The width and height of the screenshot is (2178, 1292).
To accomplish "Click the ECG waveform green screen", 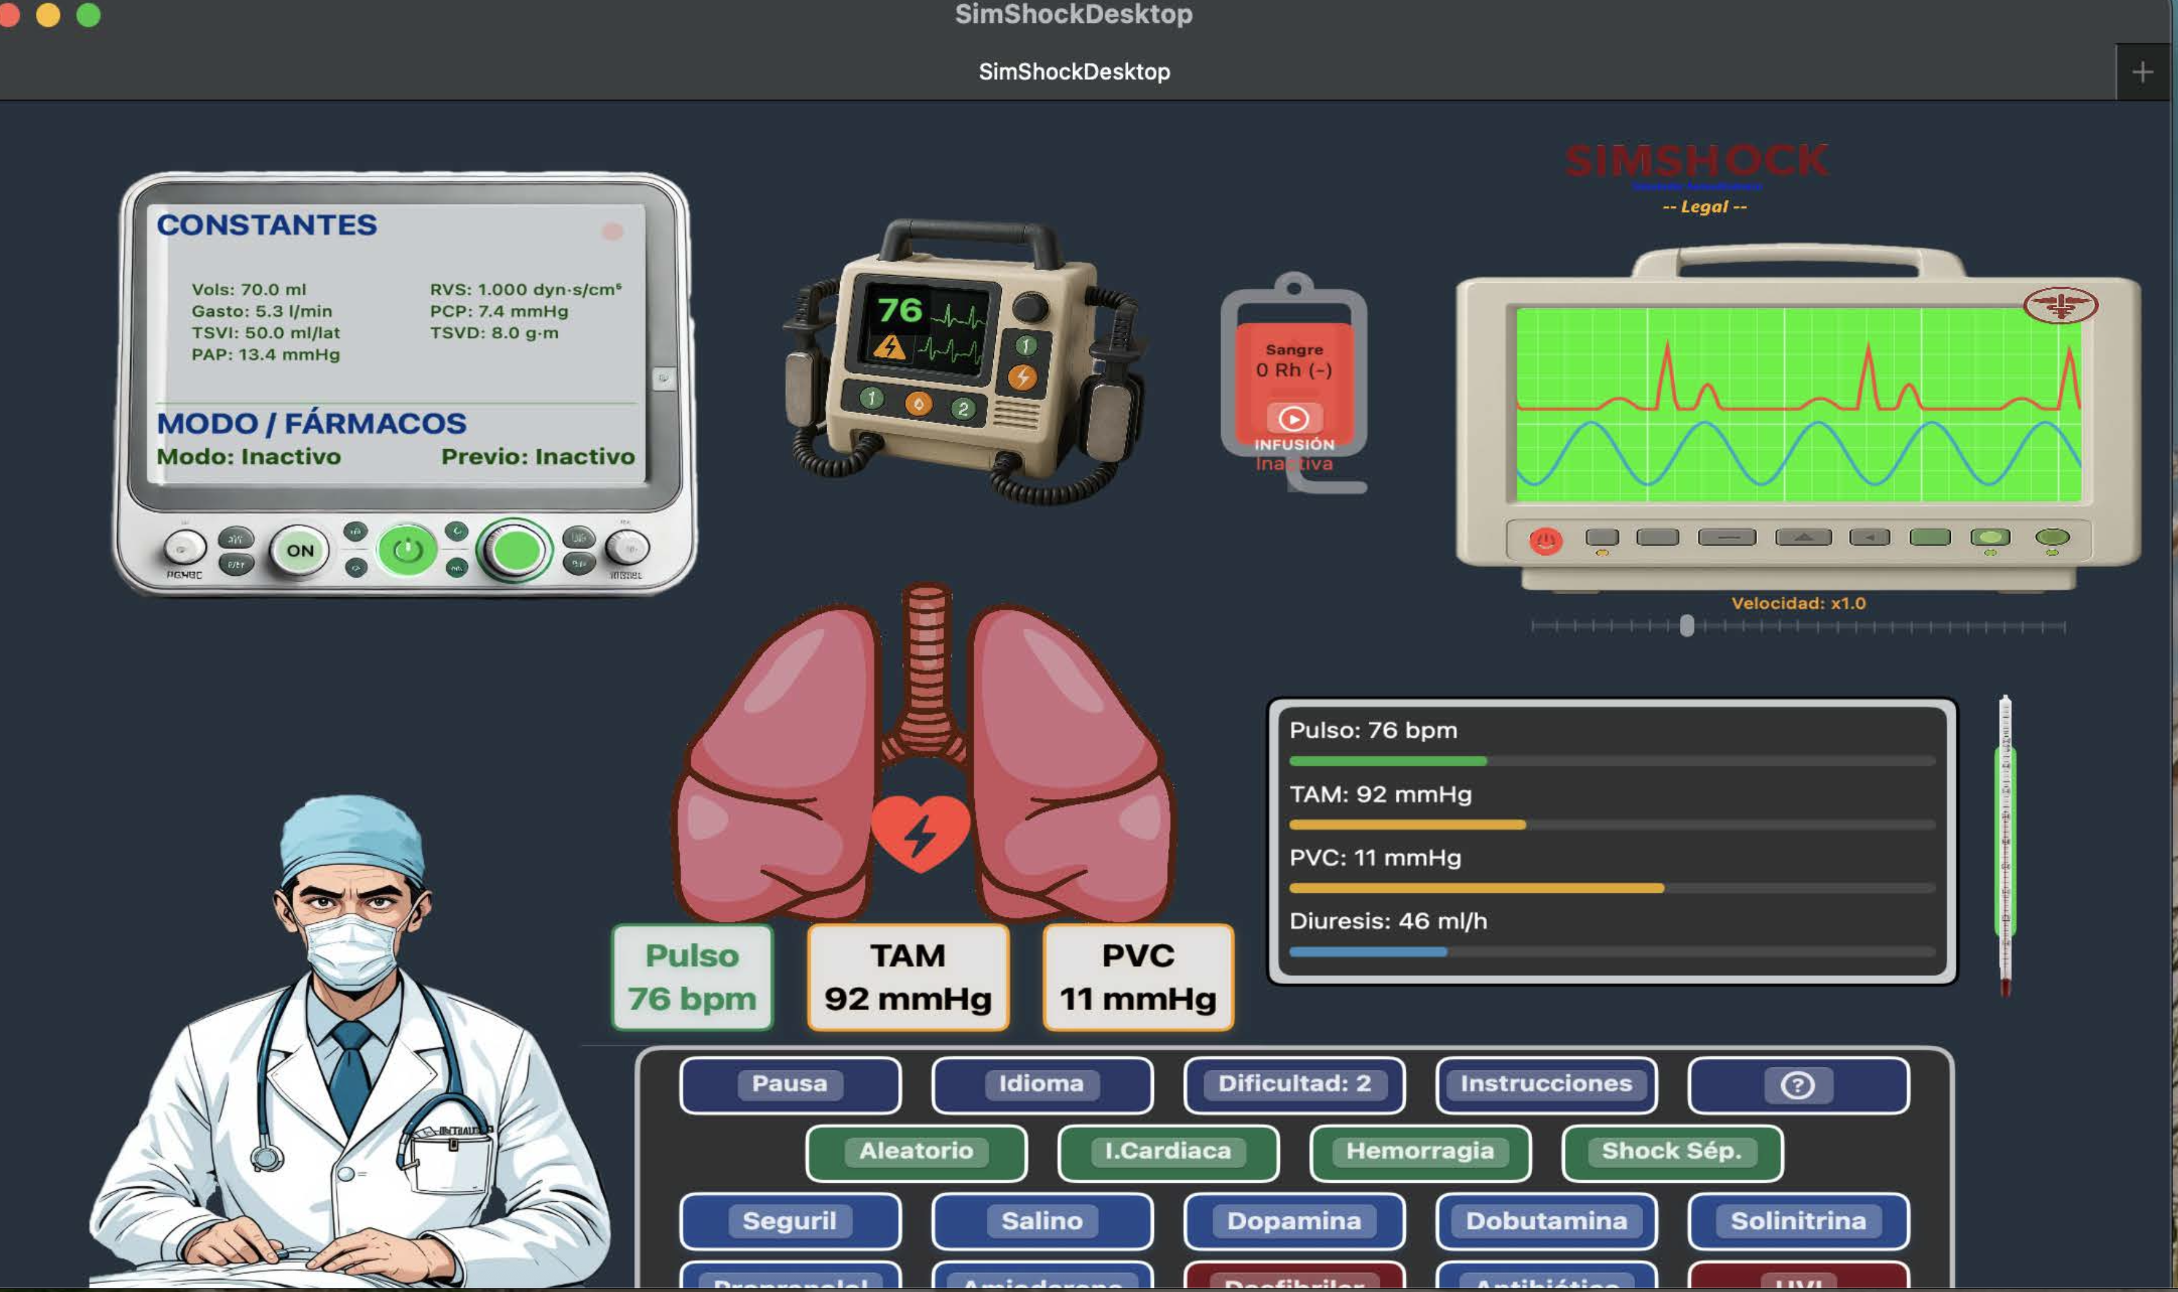I will tap(1798, 405).
